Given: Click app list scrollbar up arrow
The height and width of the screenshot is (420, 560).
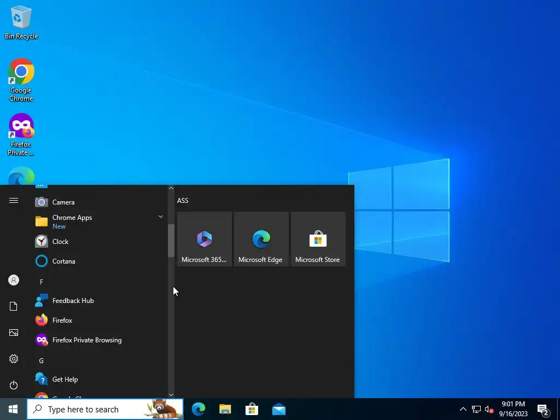Looking at the screenshot, I should tap(171, 188).
